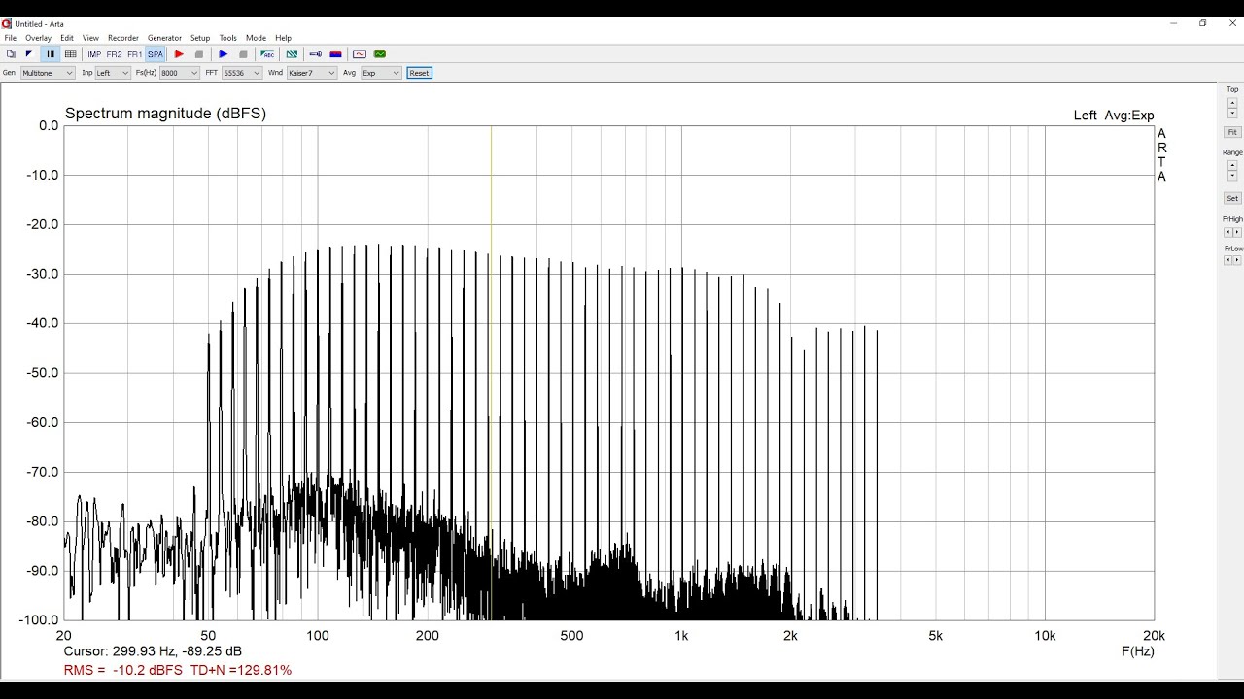
Task: Click the blue connector-shaped toolbar icon
Action: 315,54
